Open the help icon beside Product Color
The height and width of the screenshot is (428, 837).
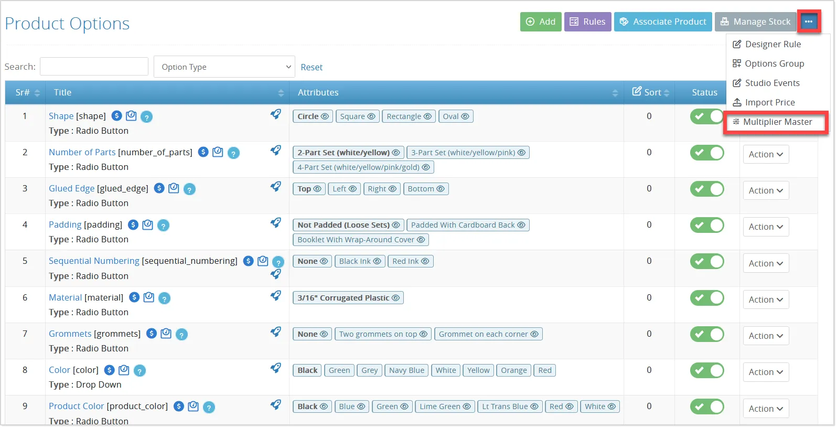[x=209, y=408]
